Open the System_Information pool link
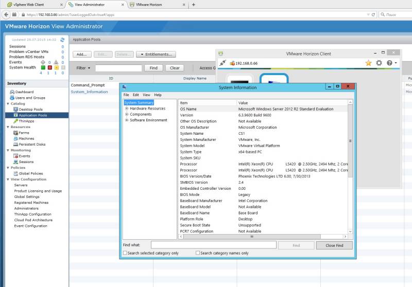Screen dimensions: 412x287 (89, 92)
